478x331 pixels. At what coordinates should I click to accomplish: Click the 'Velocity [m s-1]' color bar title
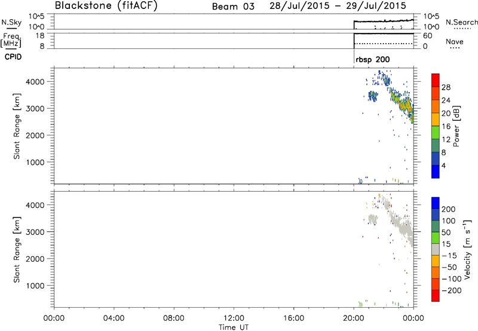click(x=467, y=250)
